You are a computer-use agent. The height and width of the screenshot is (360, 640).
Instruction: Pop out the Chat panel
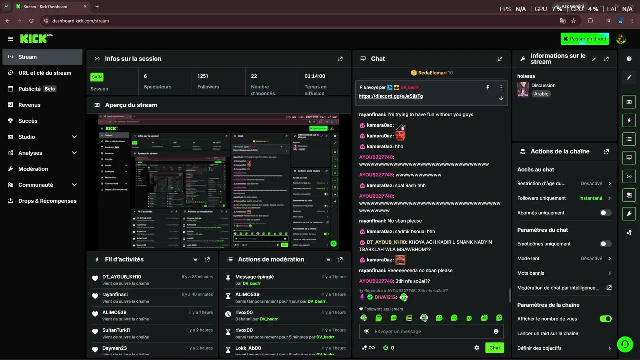click(500, 59)
